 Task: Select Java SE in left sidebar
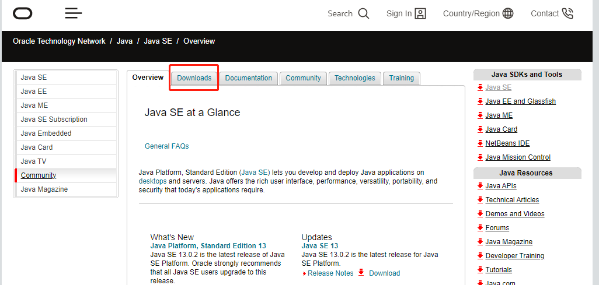(66, 78)
